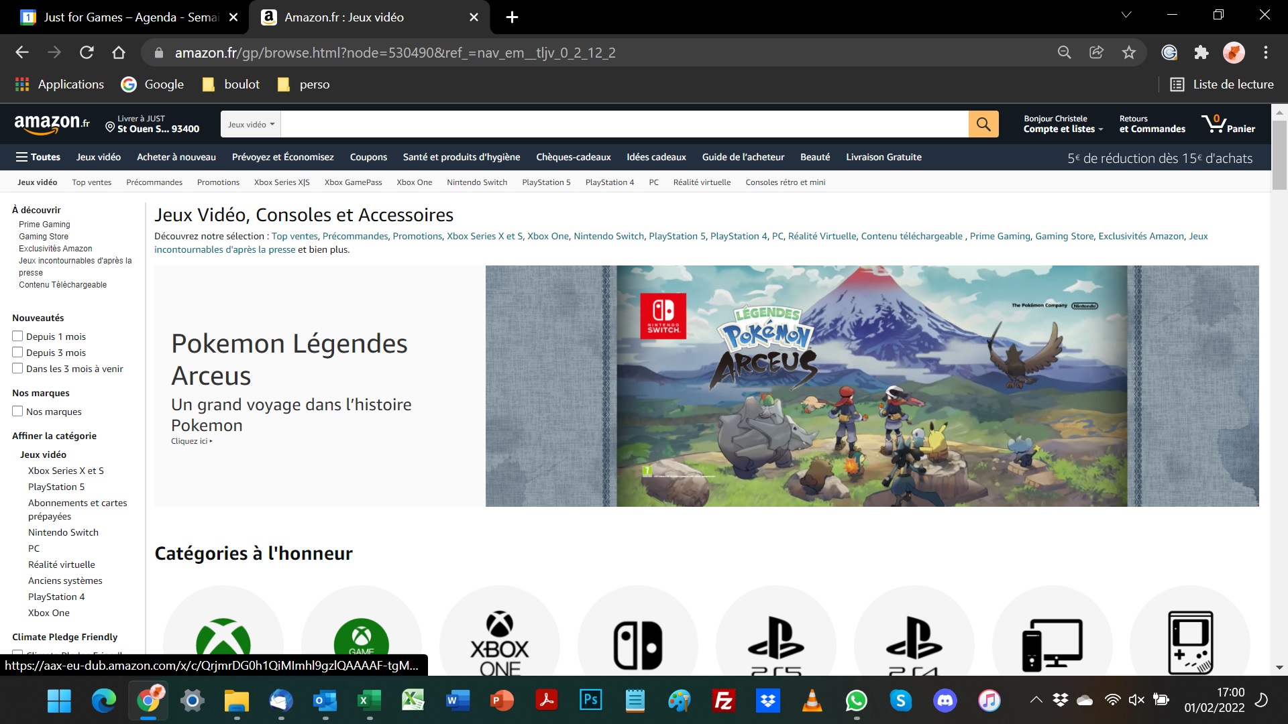1288x724 pixels.
Task: Click the page vertical scrollbar thumb
Action: [x=1279, y=154]
